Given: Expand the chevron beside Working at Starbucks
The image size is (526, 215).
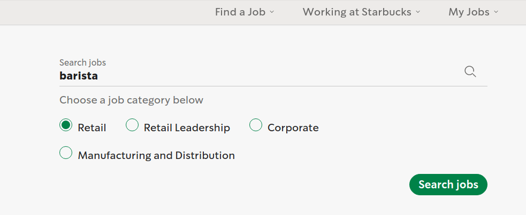Looking at the screenshot, I should pos(418,12).
